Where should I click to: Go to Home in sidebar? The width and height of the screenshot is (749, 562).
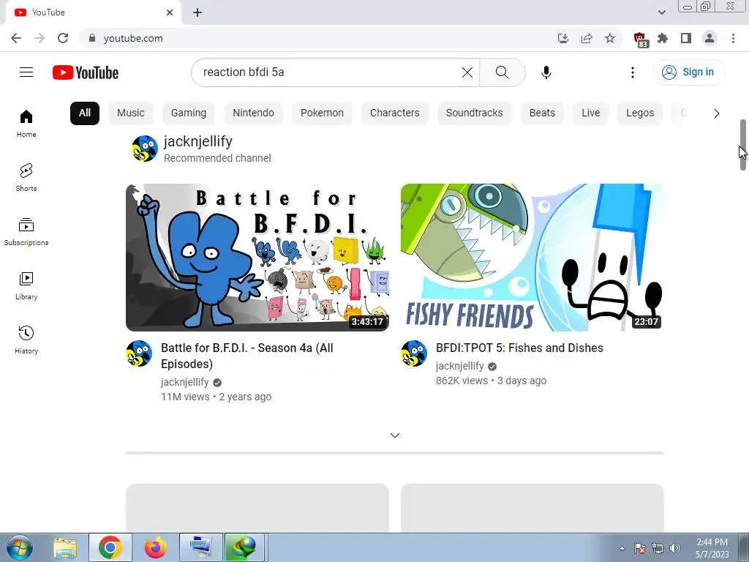tap(26, 124)
